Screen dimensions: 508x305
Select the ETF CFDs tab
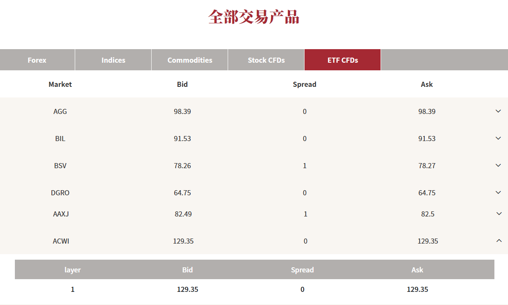click(342, 60)
